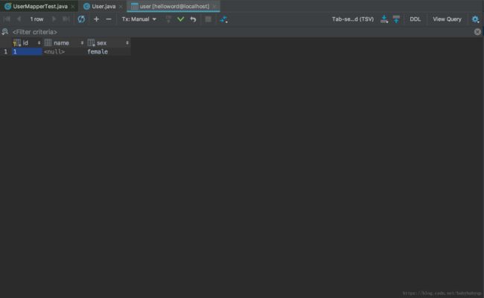
Task: Click the View Query button
Action: coord(447,19)
